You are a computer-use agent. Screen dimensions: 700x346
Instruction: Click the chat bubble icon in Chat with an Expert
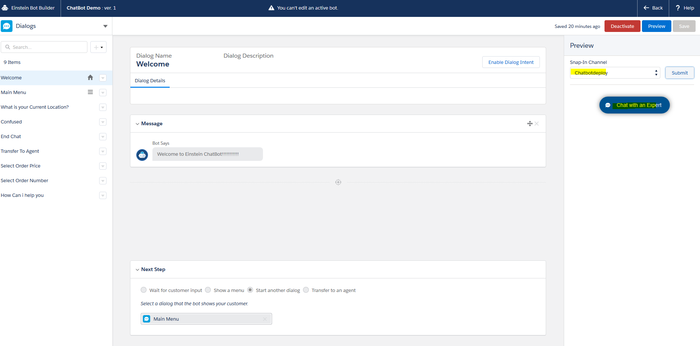pos(608,105)
